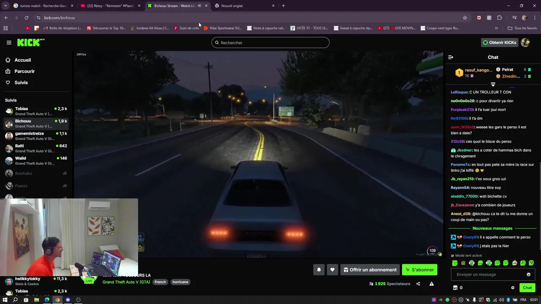Click Offrir un abonnement button
Viewport: 541px width, 304px height.
(370, 270)
